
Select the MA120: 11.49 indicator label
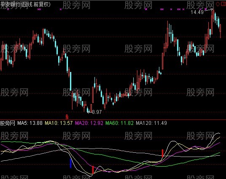(x=151, y=123)
